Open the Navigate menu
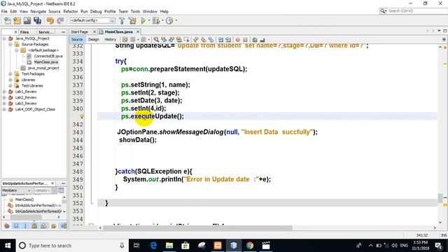 coord(38,11)
